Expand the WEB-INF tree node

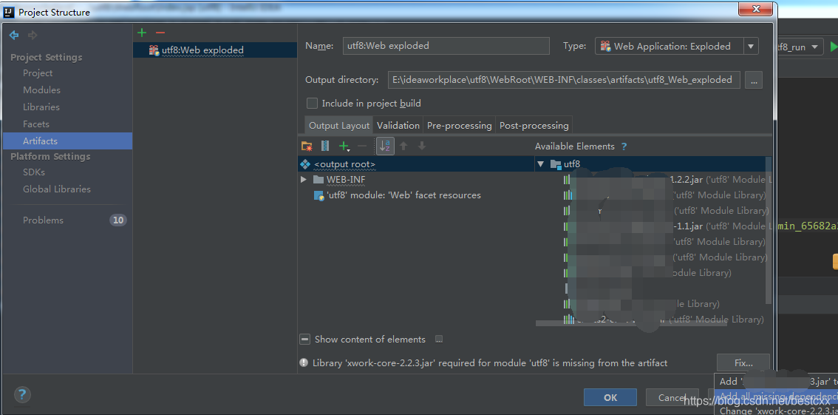[304, 180]
